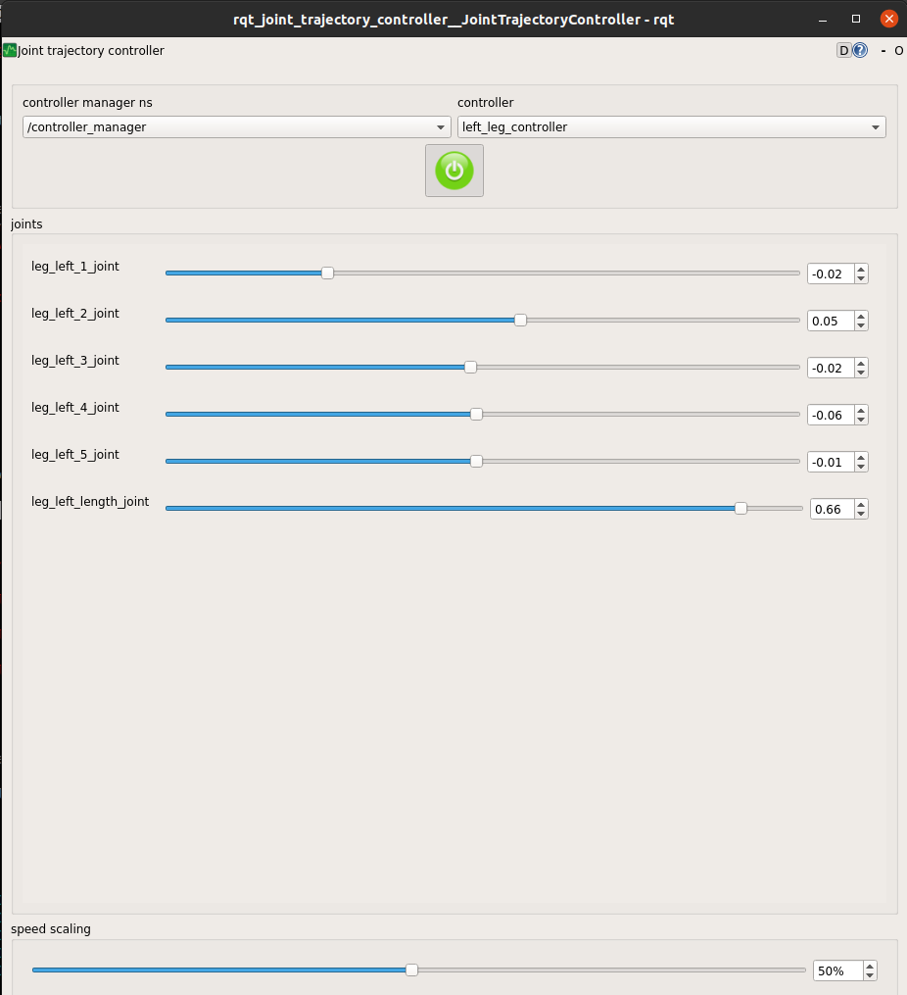Click the leg_left_3_joint slider handle

pyautogui.click(x=470, y=368)
